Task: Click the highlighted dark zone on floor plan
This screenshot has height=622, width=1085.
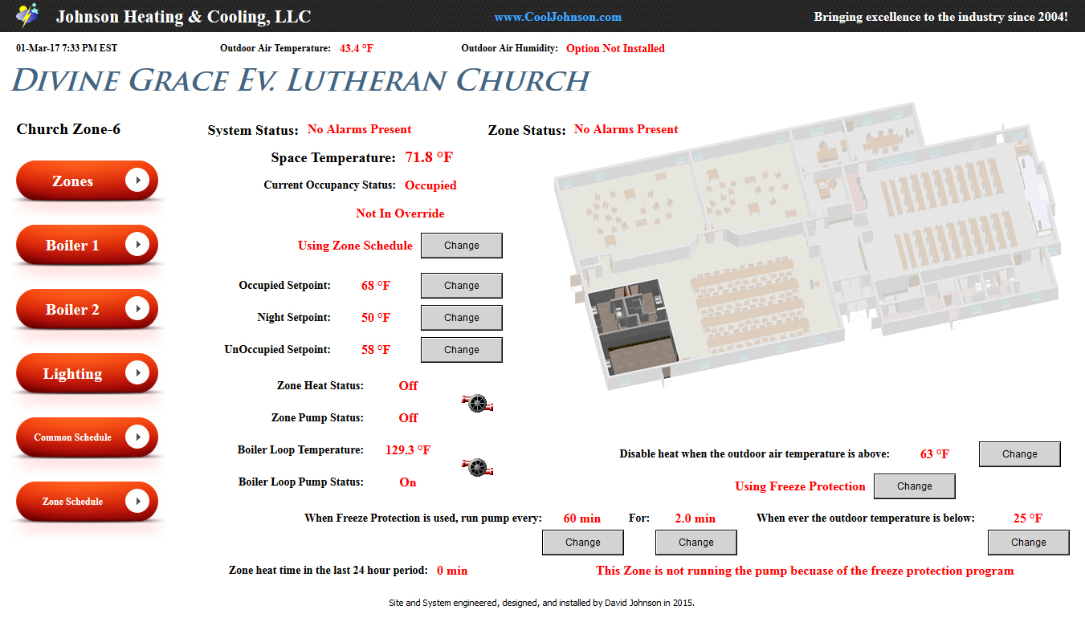Action: (x=634, y=327)
